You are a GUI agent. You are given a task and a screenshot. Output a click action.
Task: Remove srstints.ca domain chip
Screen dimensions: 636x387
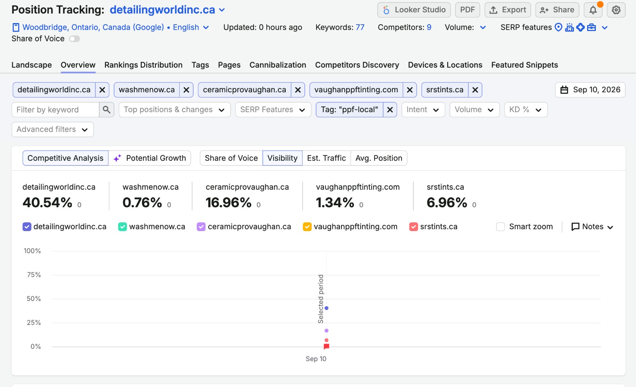point(475,90)
